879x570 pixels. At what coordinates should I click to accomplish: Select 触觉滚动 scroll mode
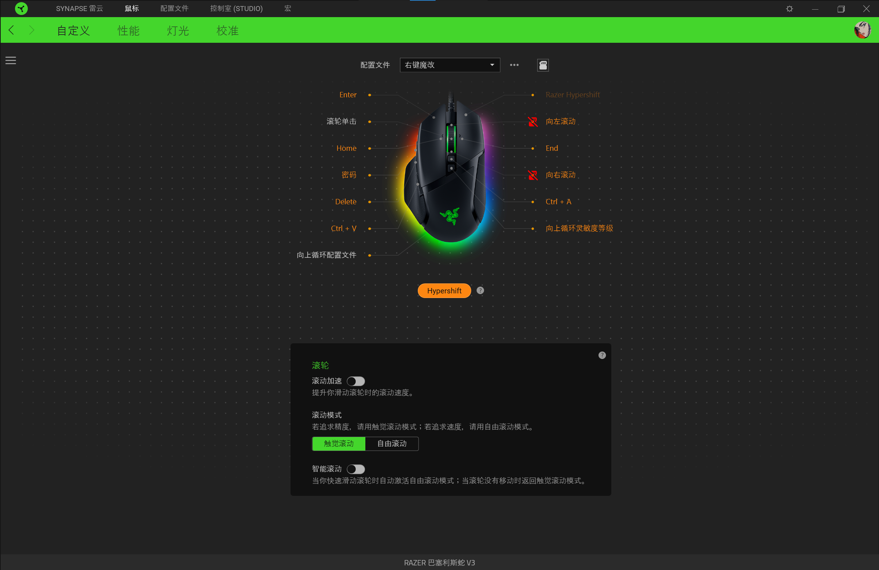339,443
